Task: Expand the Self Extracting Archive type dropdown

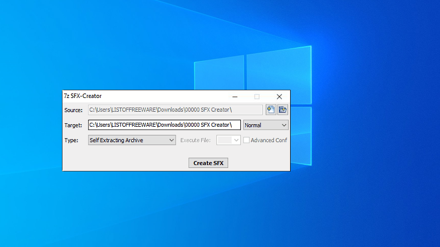Action: (x=132, y=140)
